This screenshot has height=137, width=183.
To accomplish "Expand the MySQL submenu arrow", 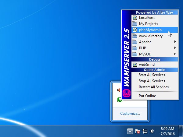I will [175, 54].
